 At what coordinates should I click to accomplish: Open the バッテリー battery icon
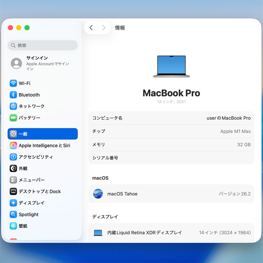pyautogui.click(x=13, y=118)
